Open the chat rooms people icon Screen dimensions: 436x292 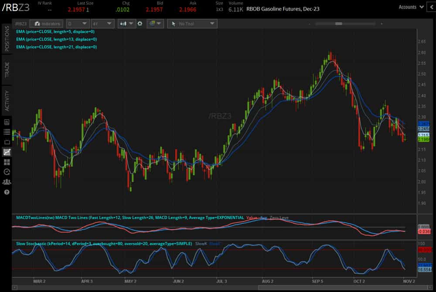pyautogui.click(x=7, y=182)
